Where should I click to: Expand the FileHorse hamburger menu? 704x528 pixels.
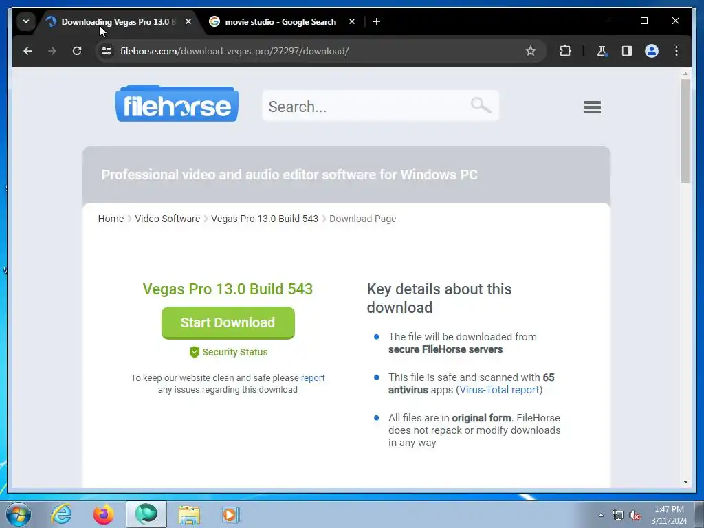(592, 107)
